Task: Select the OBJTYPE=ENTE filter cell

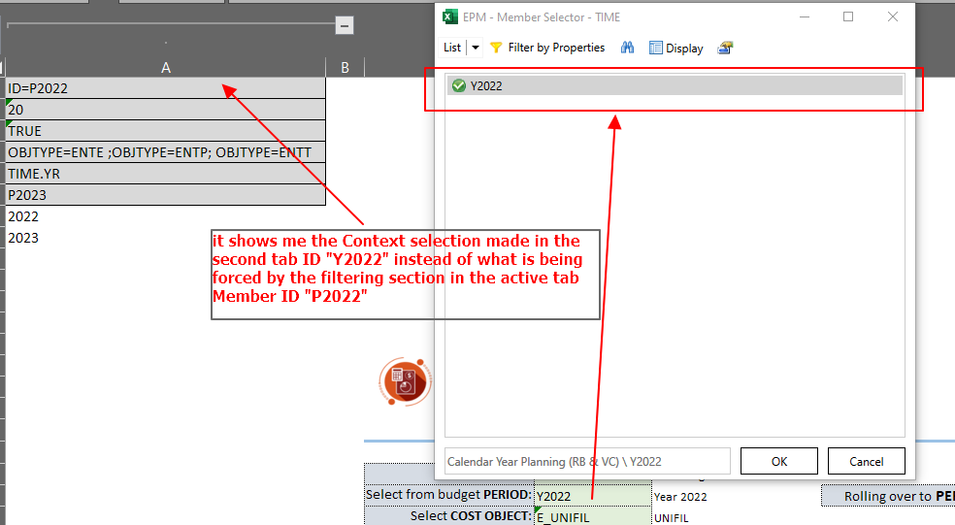Action: (166, 152)
